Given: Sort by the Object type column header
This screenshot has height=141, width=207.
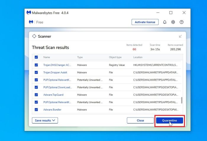Looking at the screenshot, I should 115,57.
